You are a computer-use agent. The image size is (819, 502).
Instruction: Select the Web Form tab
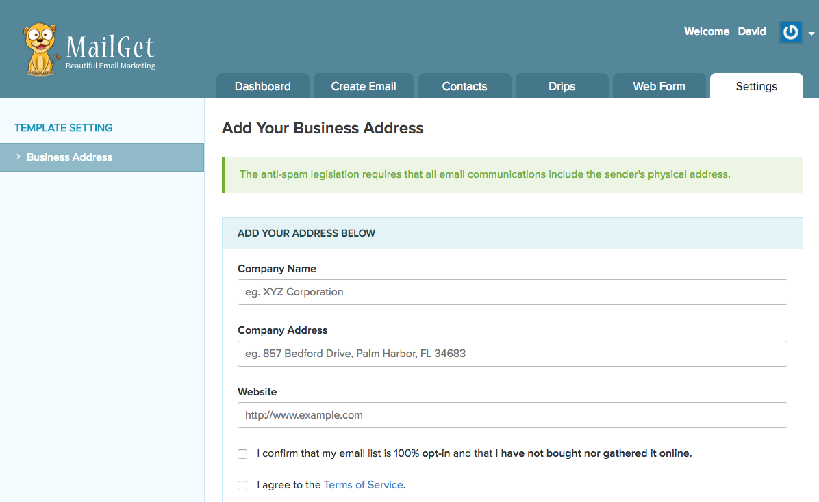click(x=659, y=87)
